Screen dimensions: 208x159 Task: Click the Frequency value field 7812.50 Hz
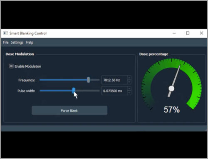click(x=114, y=80)
